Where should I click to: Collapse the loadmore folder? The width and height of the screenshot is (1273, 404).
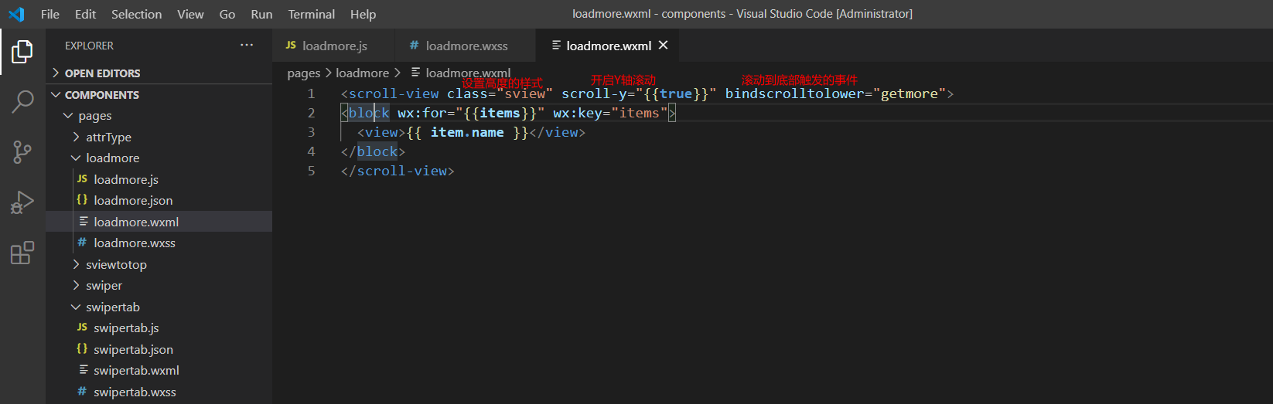pos(76,158)
